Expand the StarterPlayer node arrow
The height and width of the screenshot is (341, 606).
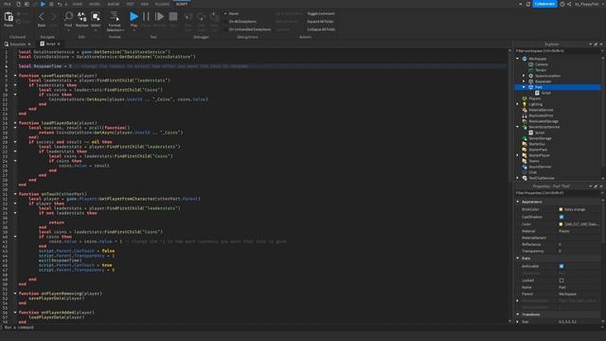[518, 155]
